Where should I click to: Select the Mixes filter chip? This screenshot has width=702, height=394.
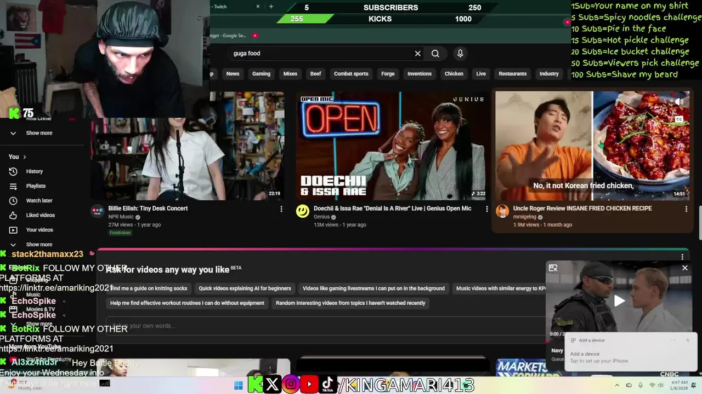click(x=290, y=74)
